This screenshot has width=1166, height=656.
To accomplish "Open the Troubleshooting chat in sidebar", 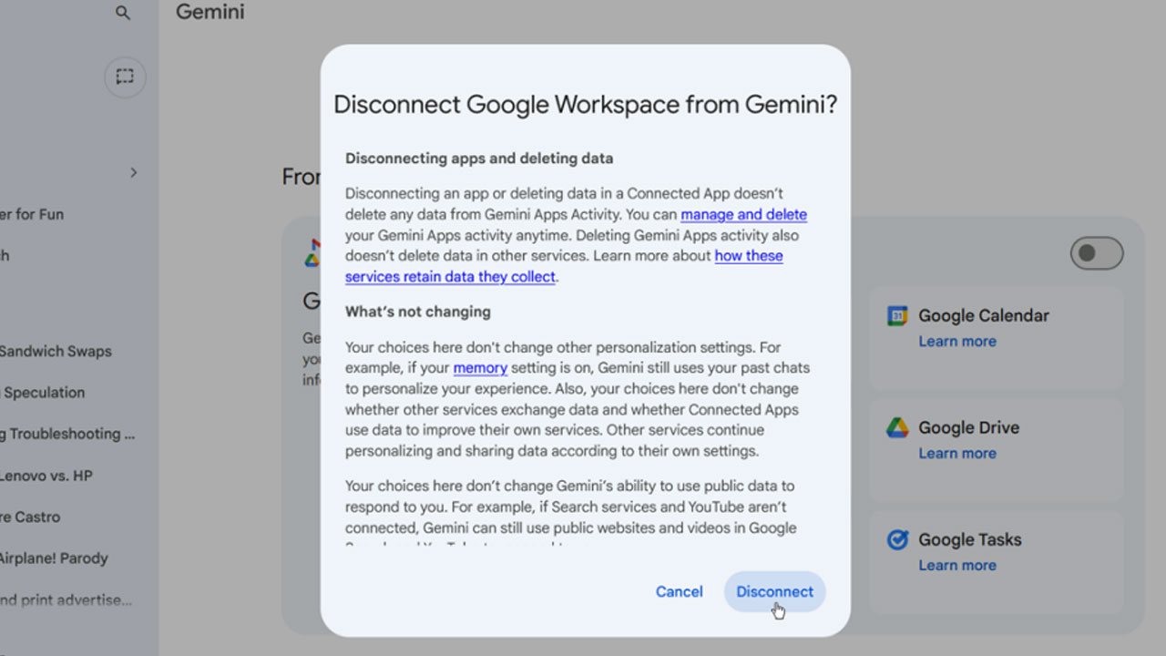I will coord(67,435).
